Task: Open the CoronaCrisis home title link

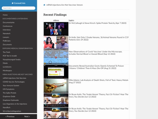Action: click(18, 3)
